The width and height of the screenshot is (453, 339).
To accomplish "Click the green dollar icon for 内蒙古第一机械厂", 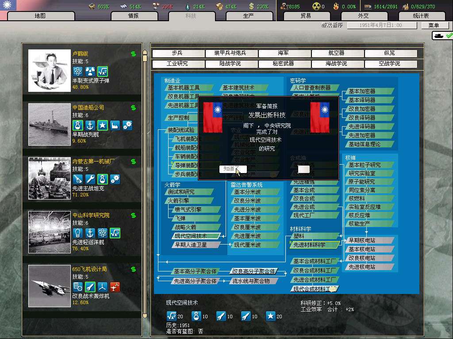I will [x=133, y=162].
